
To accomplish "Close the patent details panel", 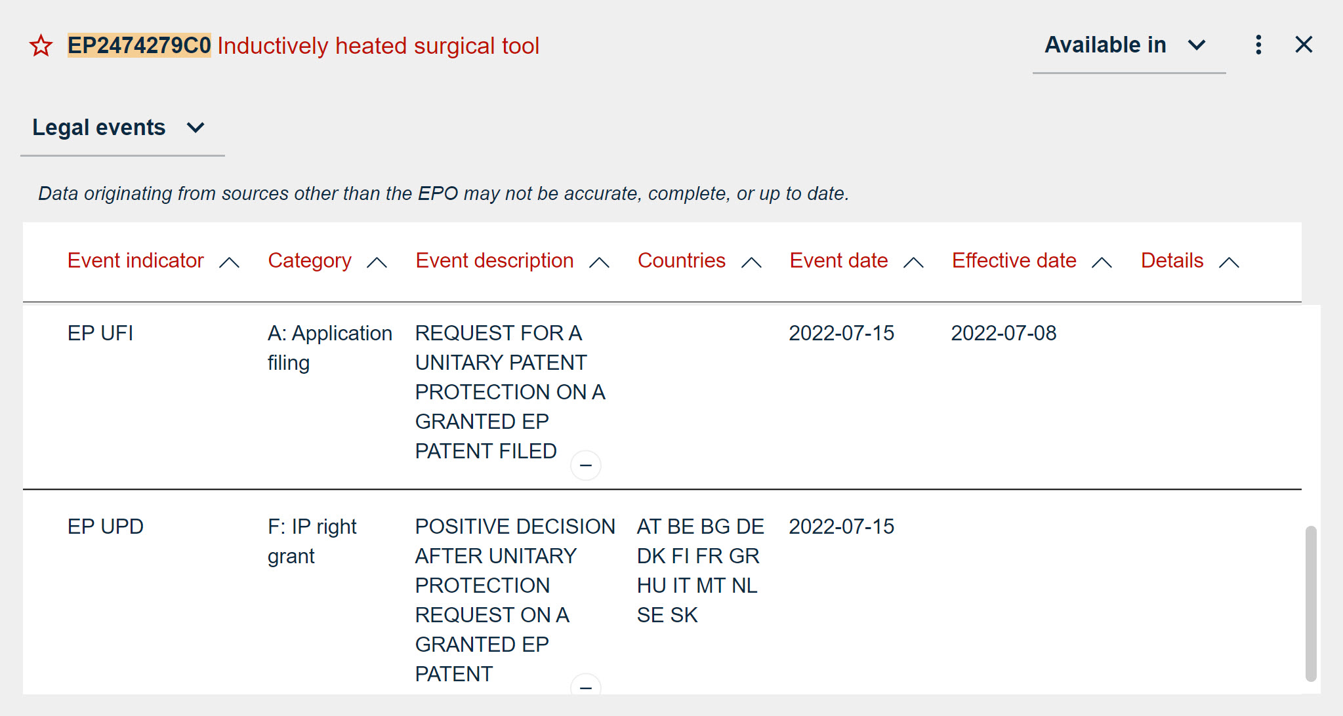I will tap(1303, 45).
